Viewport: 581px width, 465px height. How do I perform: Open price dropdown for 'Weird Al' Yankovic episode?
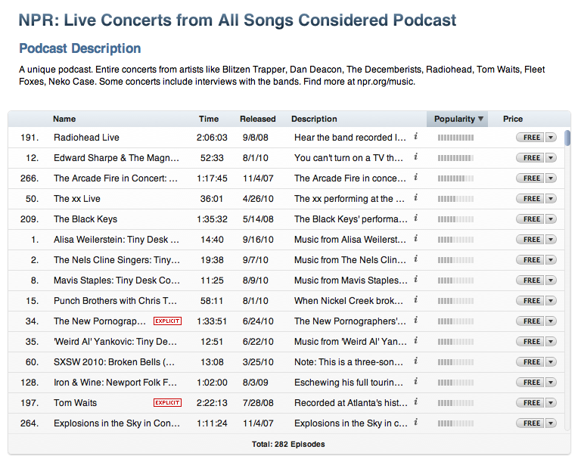pyautogui.click(x=551, y=341)
